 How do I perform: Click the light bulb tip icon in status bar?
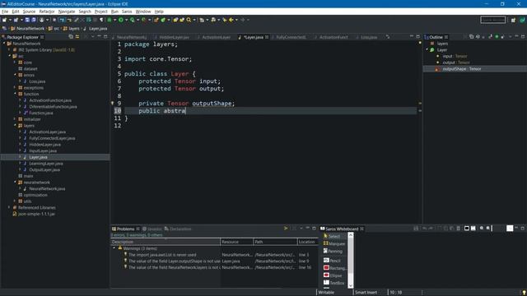click(524, 293)
